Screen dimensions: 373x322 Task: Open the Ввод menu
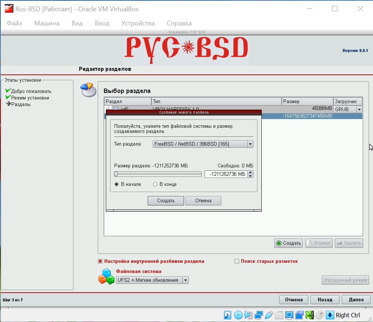click(102, 23)
